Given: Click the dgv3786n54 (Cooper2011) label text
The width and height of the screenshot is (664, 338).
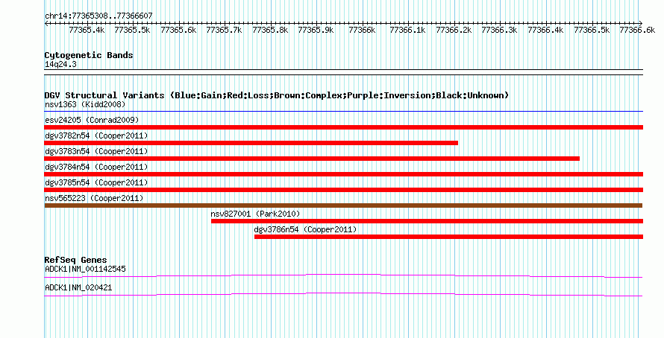Looking at the screenshot, I should pos(305,229).
